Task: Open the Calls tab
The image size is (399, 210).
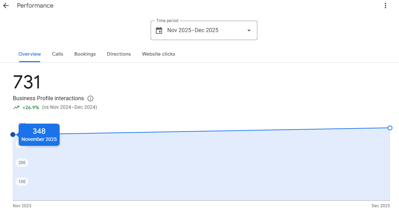Action: pyautogui.click(x=57, y=54)
